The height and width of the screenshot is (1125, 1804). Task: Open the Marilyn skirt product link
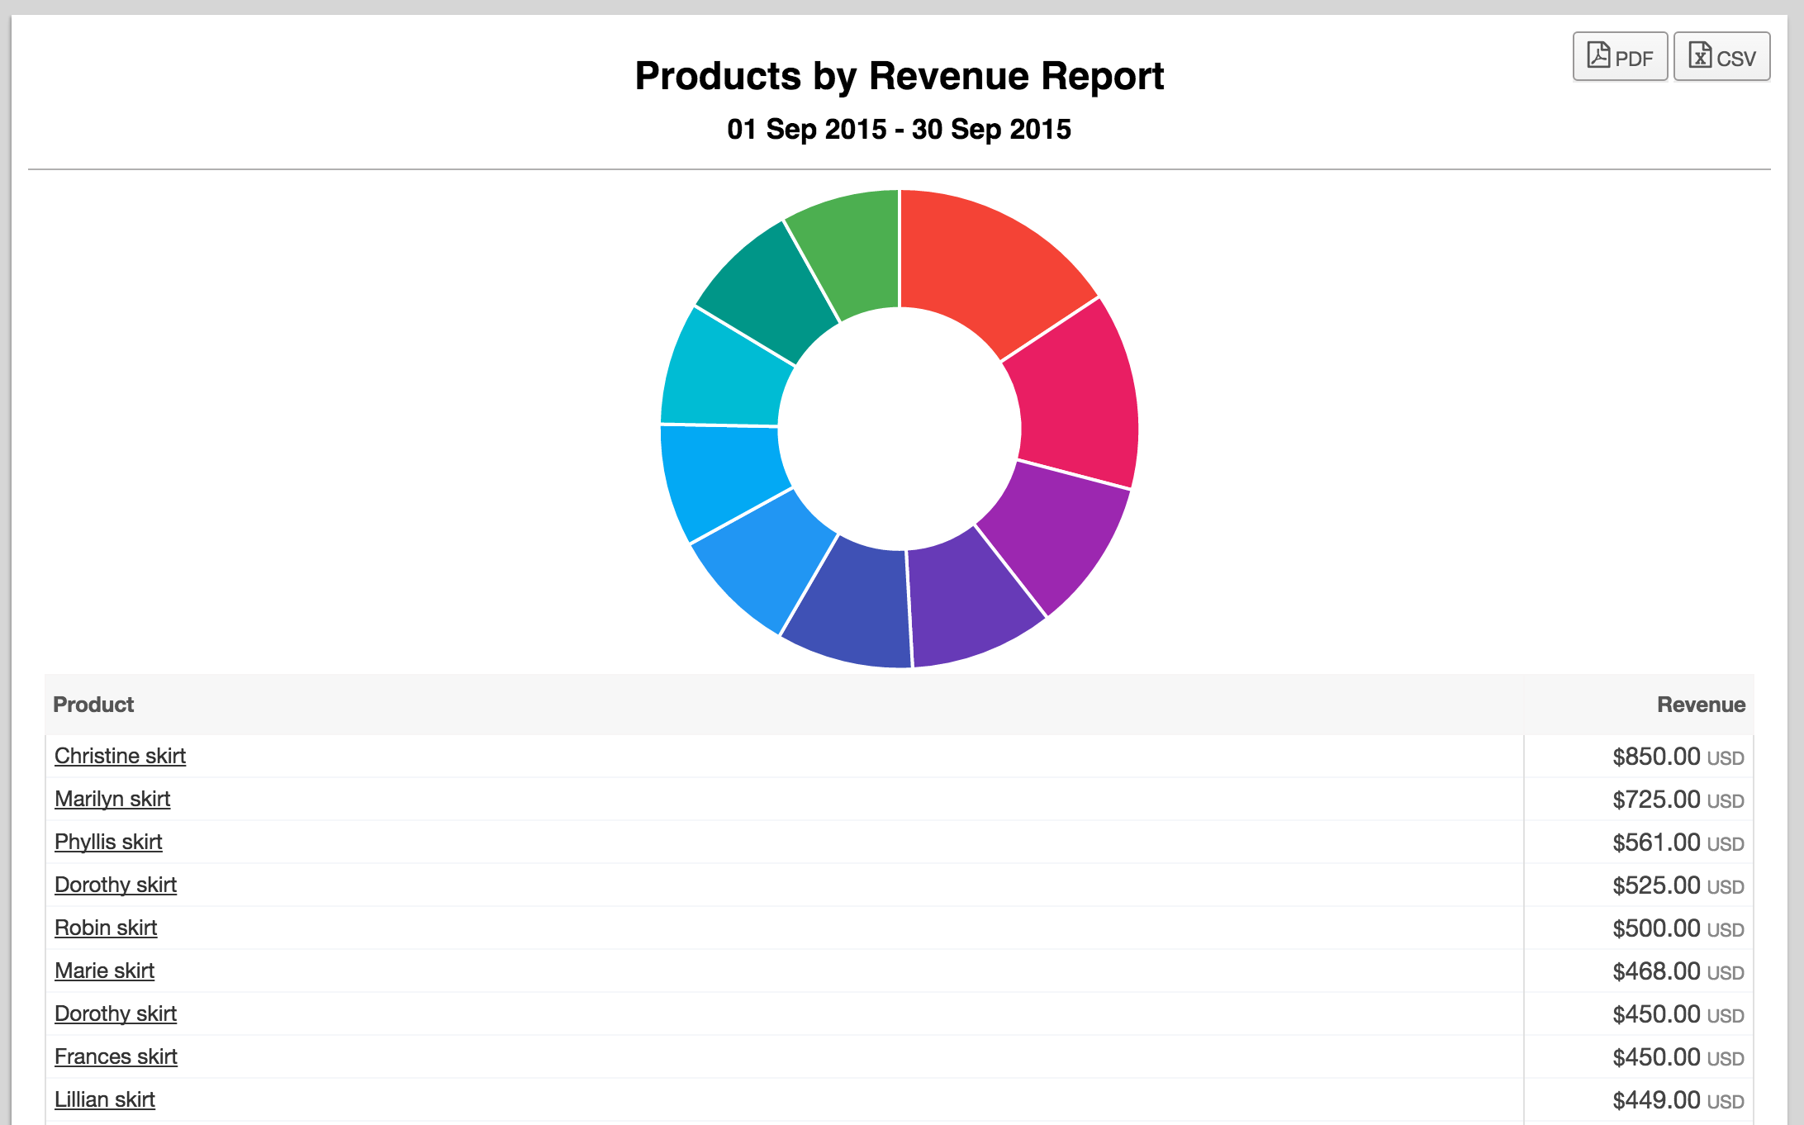pos(112,799)
